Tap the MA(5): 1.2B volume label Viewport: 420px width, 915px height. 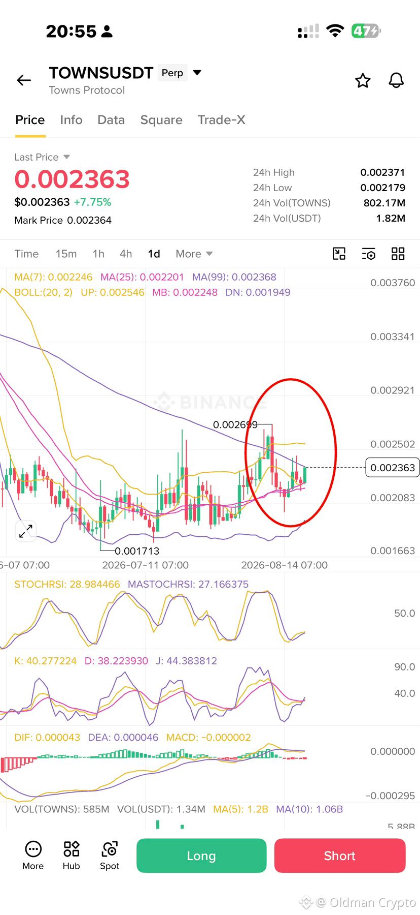tap(240, 809)
